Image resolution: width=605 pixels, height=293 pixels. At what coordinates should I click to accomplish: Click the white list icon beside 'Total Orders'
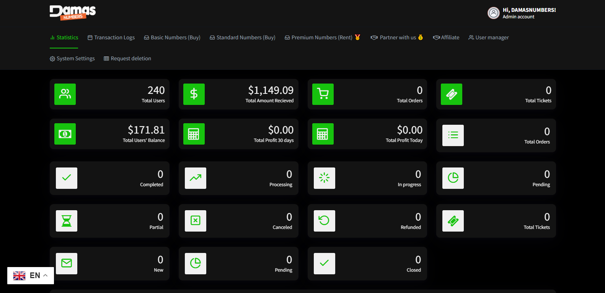coord(453,135)
